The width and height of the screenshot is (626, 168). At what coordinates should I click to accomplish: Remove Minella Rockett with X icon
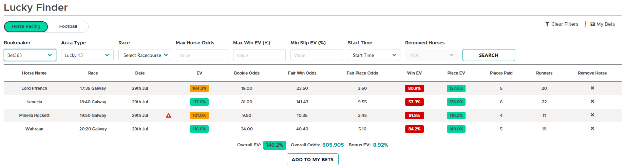(592, 115)
